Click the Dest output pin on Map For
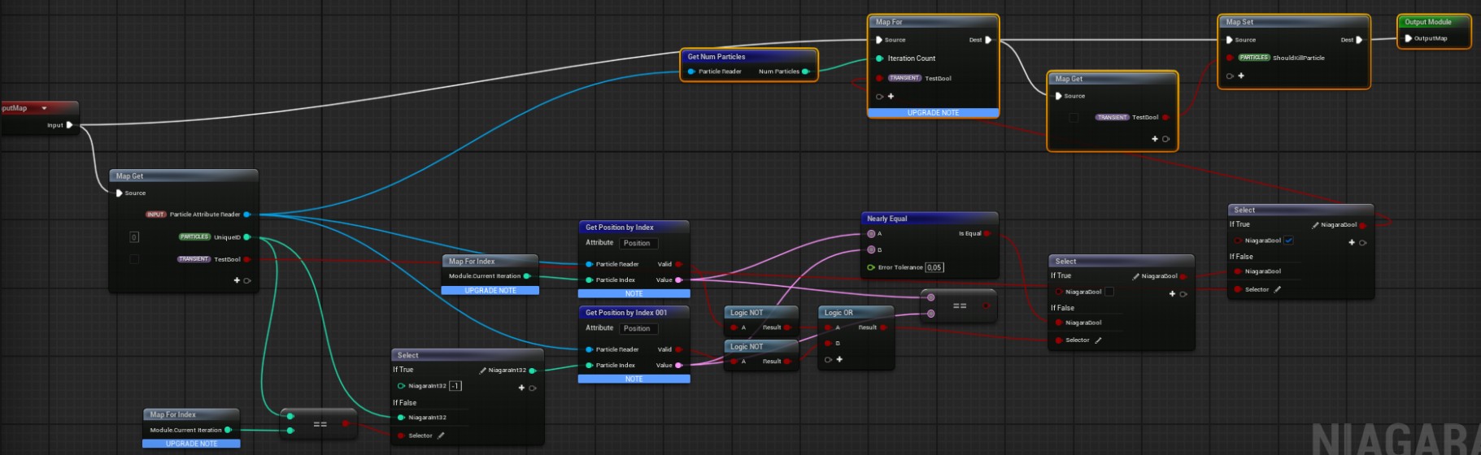The height and width of the screenshot is (455, 1481). point(988,40)
